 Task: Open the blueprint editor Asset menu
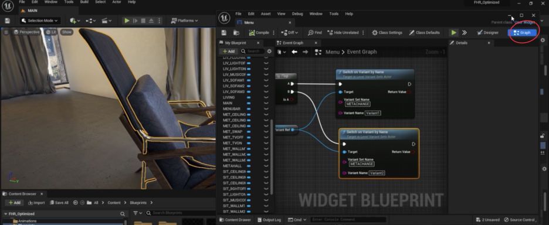click(266, 13)
